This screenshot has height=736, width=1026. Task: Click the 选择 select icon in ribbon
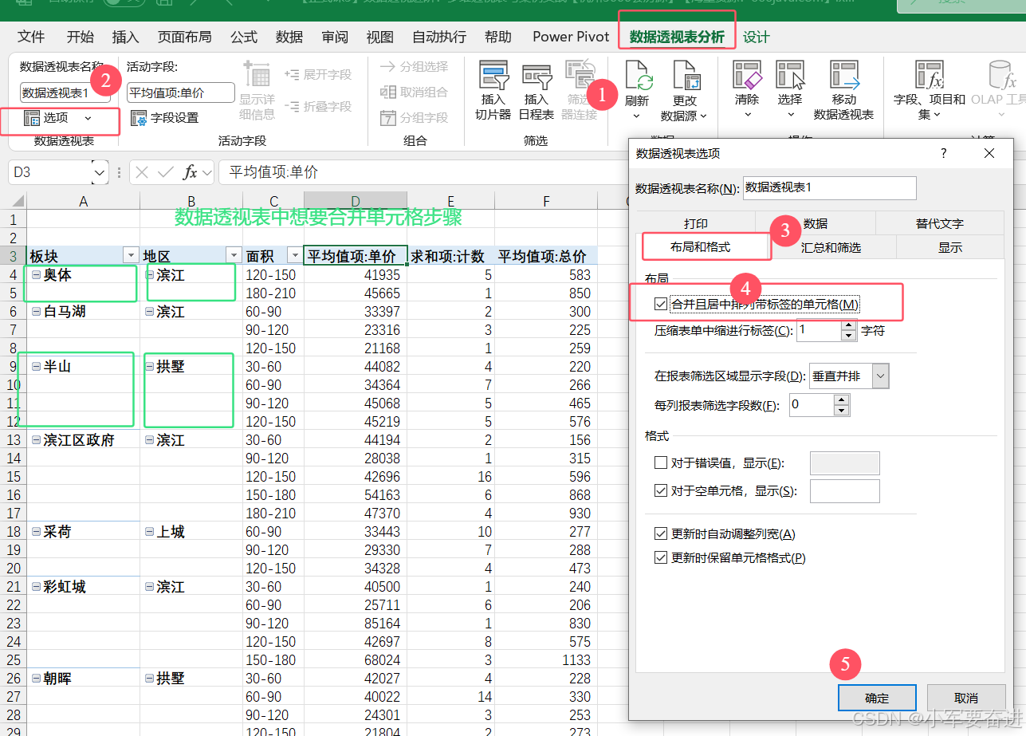[x=790, y=77]
